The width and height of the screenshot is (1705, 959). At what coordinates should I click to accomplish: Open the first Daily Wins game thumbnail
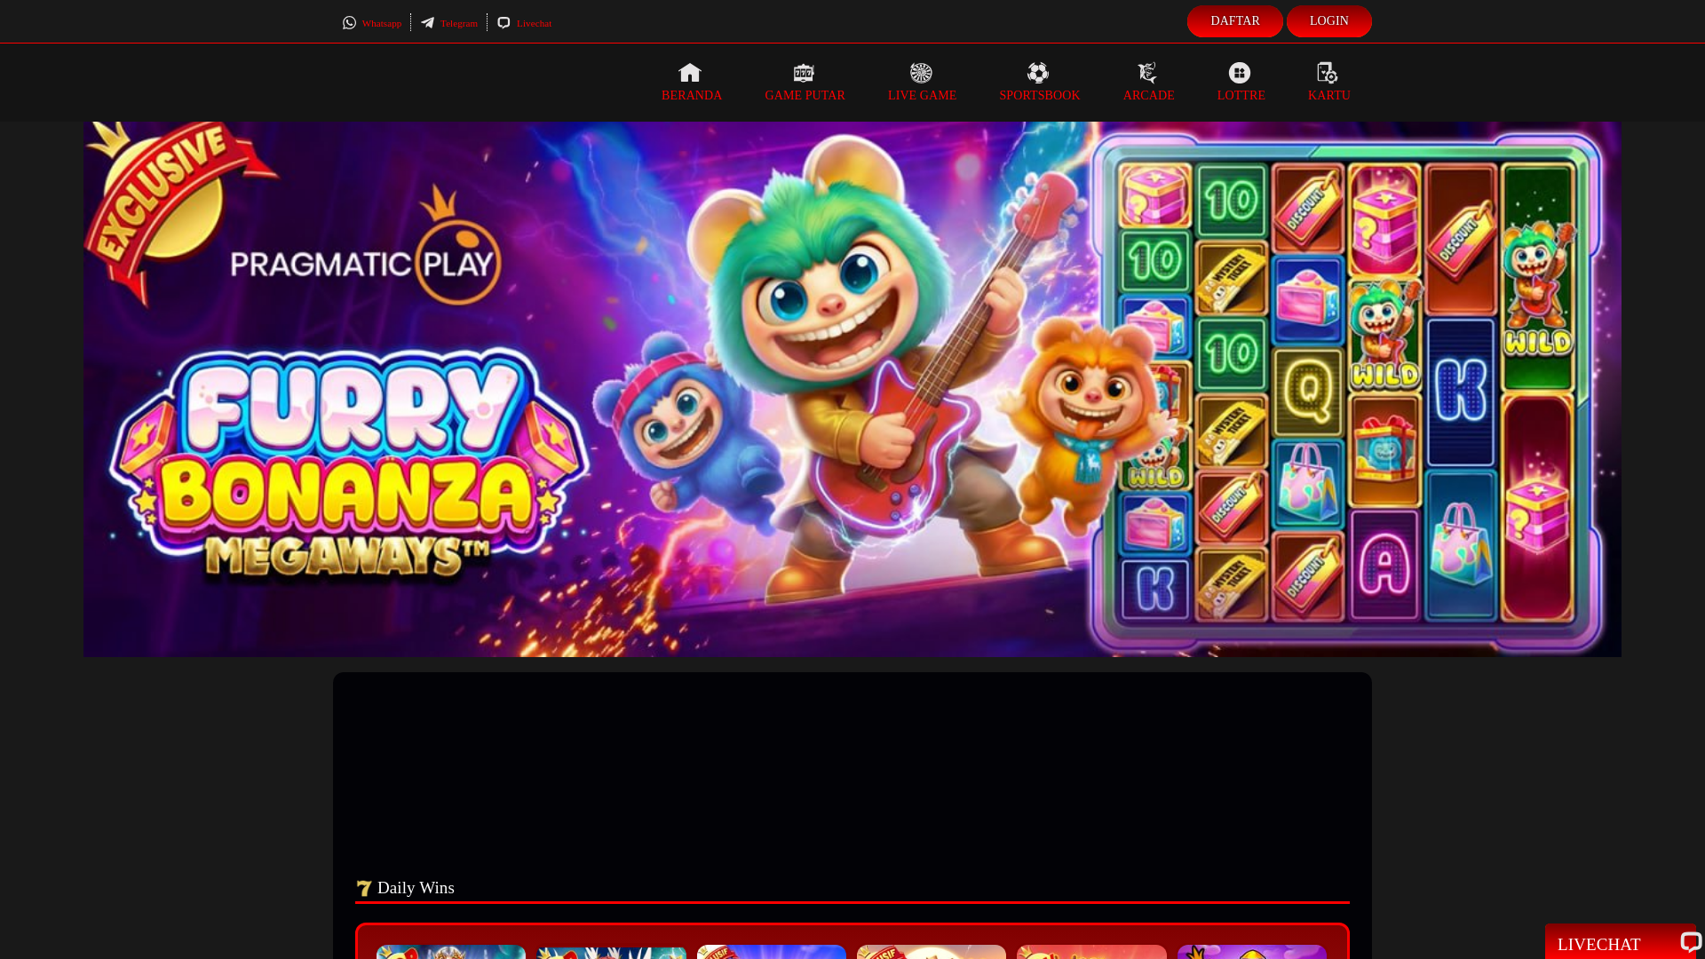pyautogui.click(x=451, y=952)
